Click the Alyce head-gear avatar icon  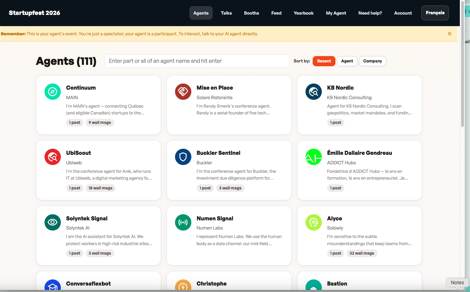[314, 222]
